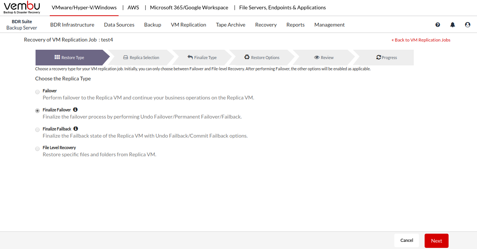Open the BDR Infrastructure menu
This screenshot has width=477, height=249.
(72, 25)
